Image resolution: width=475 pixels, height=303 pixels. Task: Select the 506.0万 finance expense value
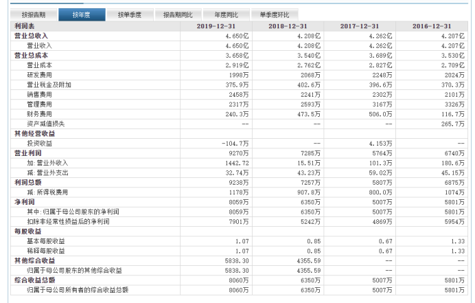pyautogui.click(x=380, y=114)
